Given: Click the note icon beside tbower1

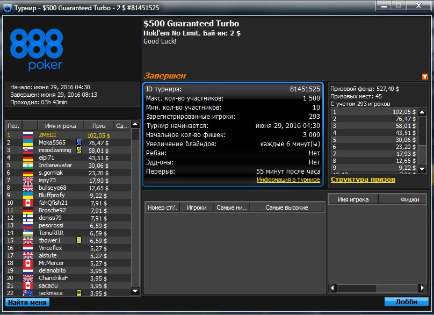Looking at the screenshot, I should tap(79, 240).
